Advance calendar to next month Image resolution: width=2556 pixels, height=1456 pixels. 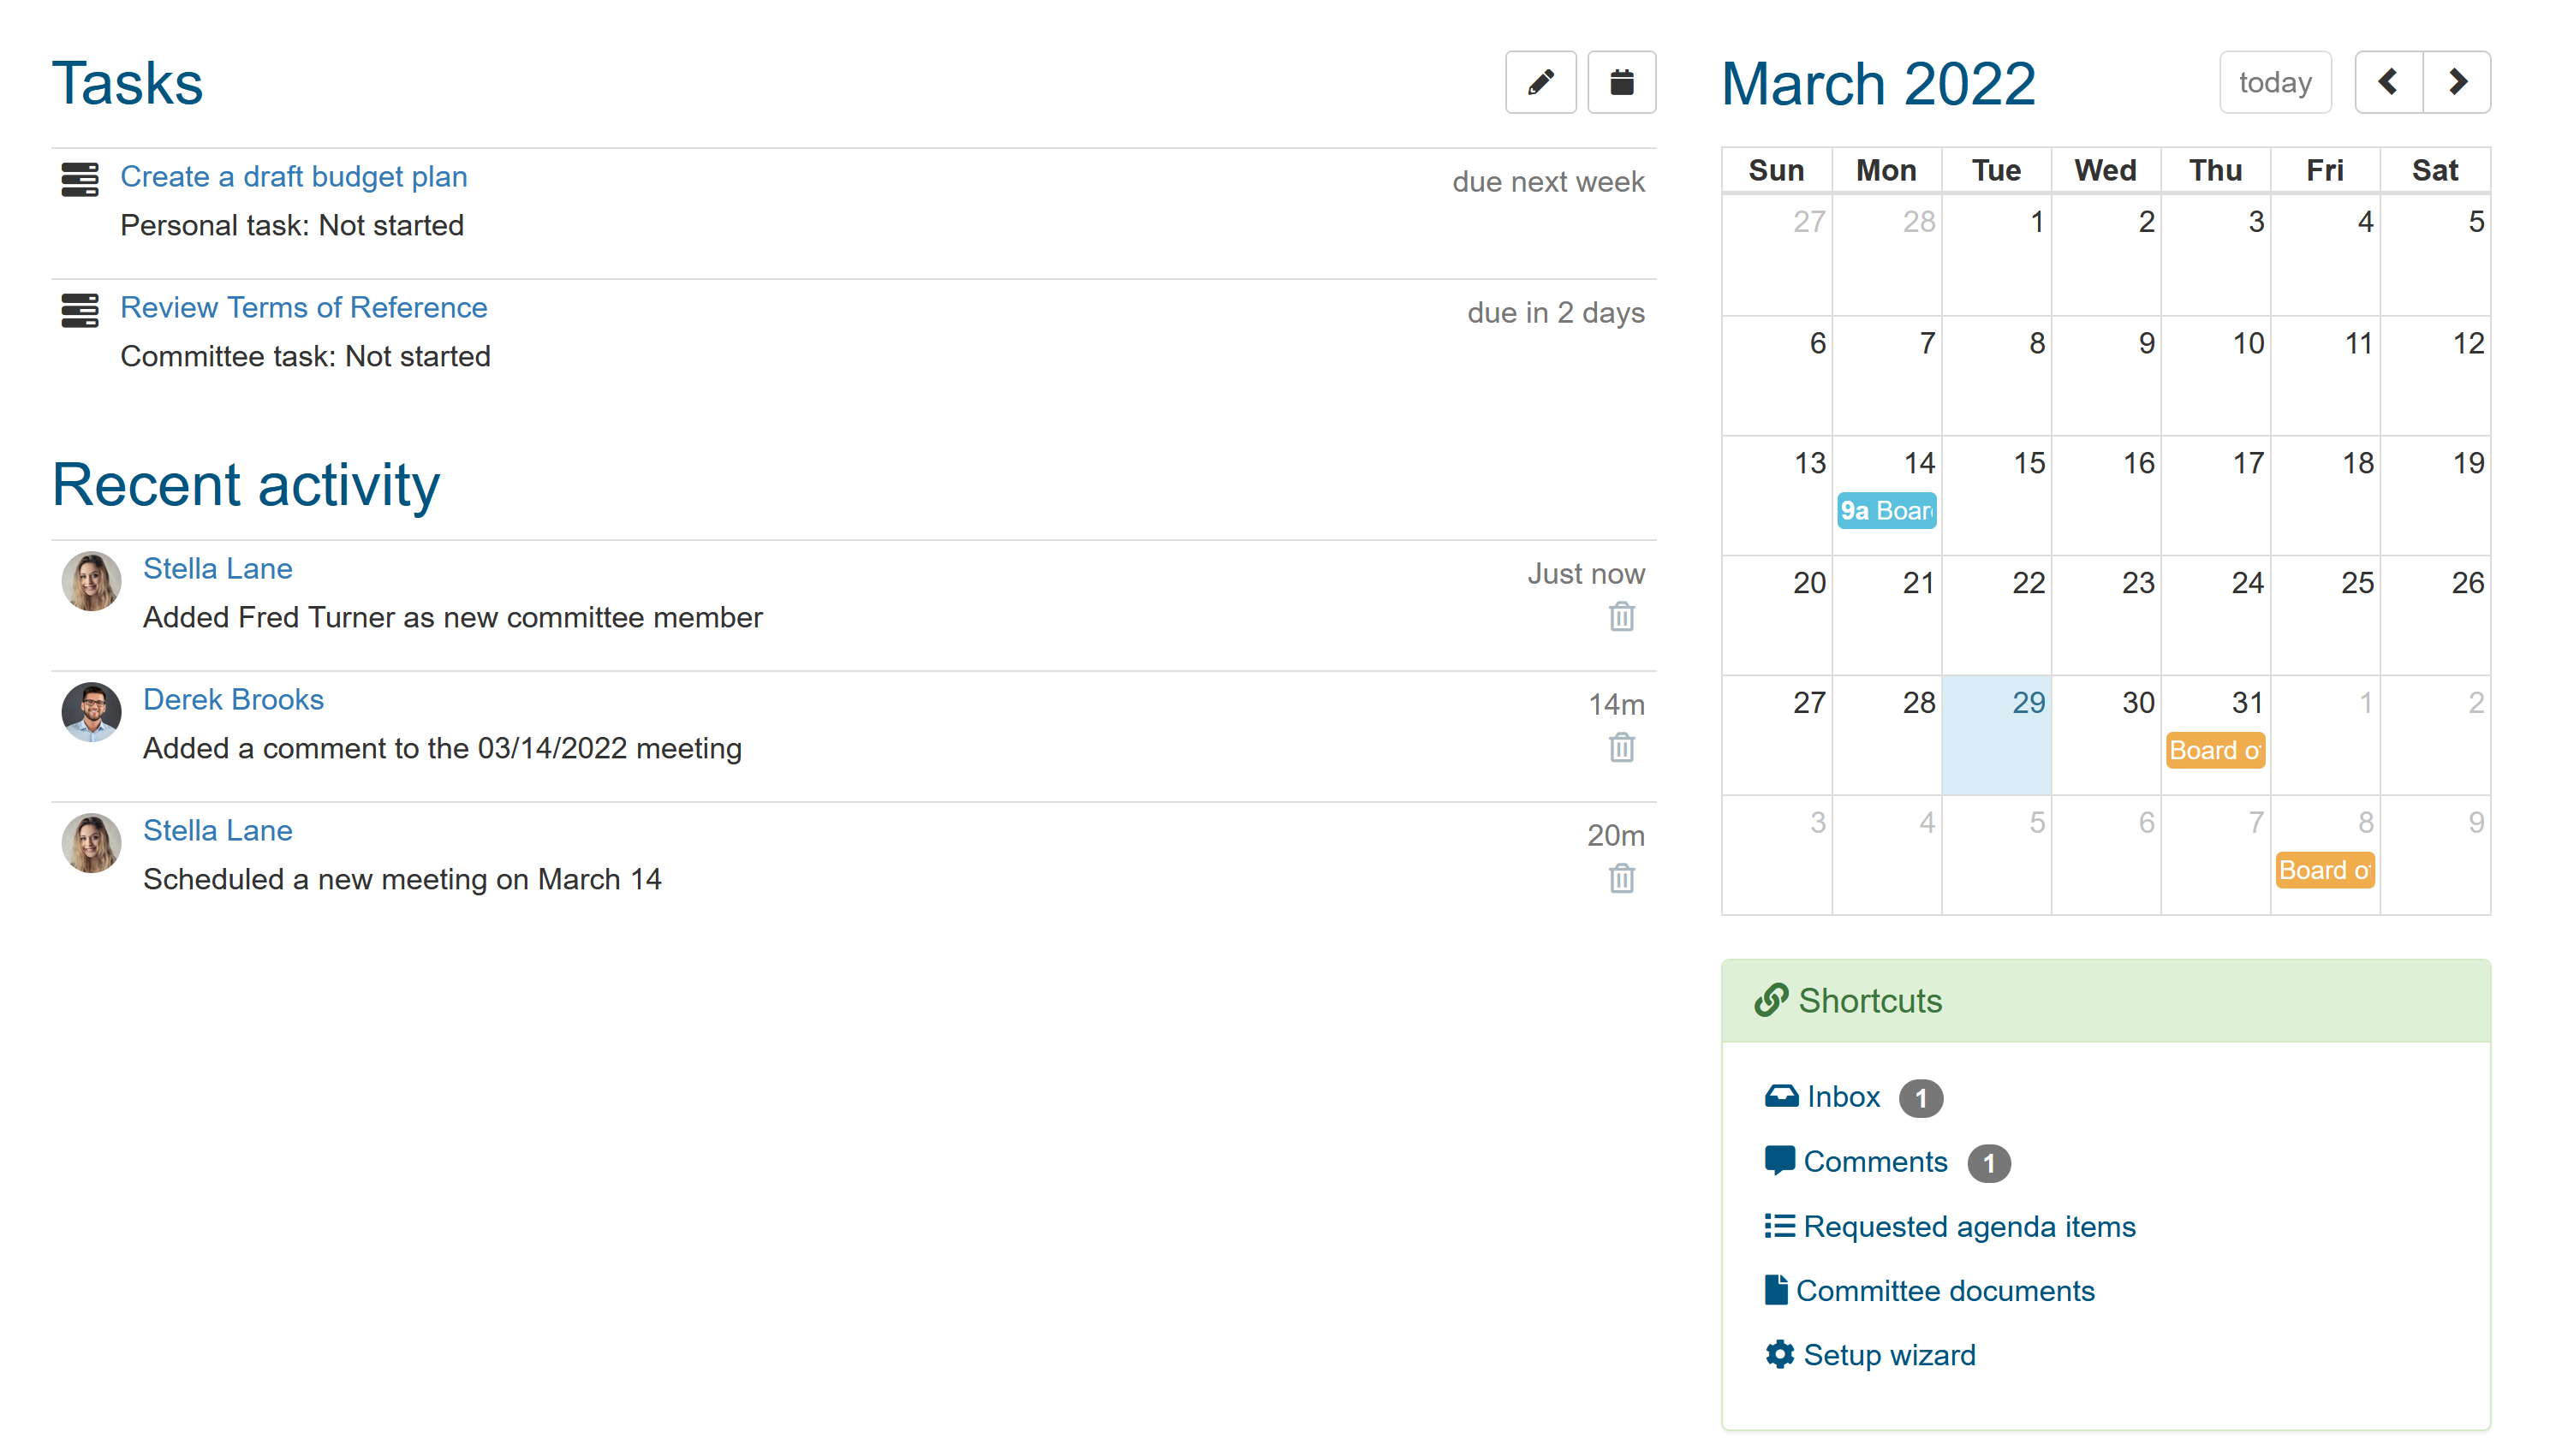[2457, 82]
